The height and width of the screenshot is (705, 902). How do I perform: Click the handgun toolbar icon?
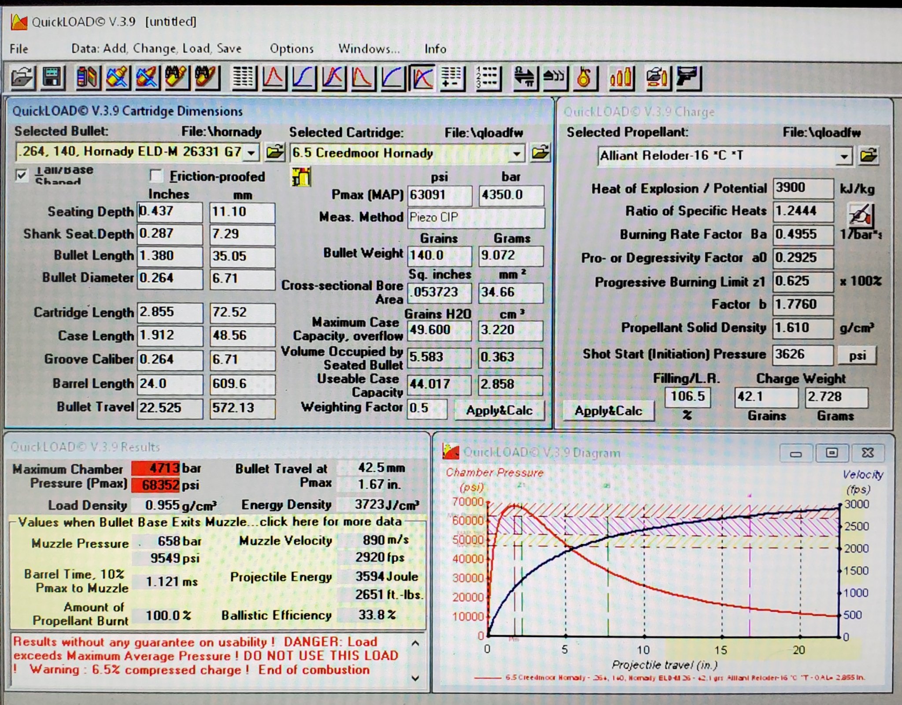(x=688, y=78)
